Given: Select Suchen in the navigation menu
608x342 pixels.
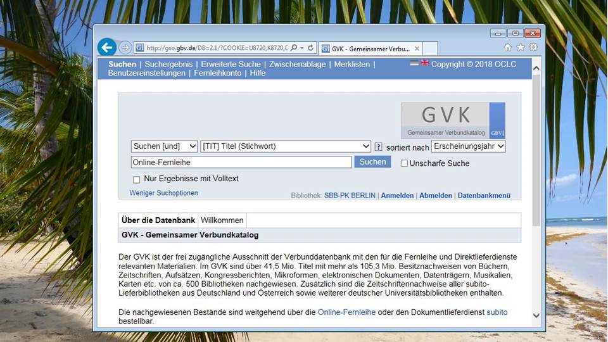Looking at the screenshot, I should (122, 65).
